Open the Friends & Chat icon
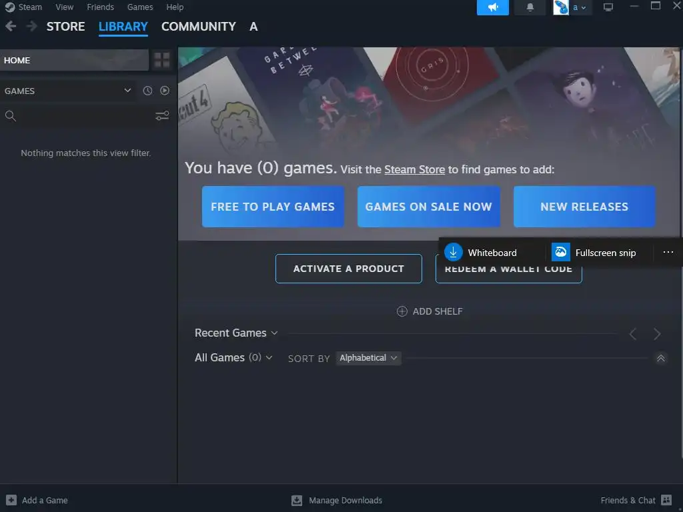The image size is (683, 512). [x=666, y=500]
